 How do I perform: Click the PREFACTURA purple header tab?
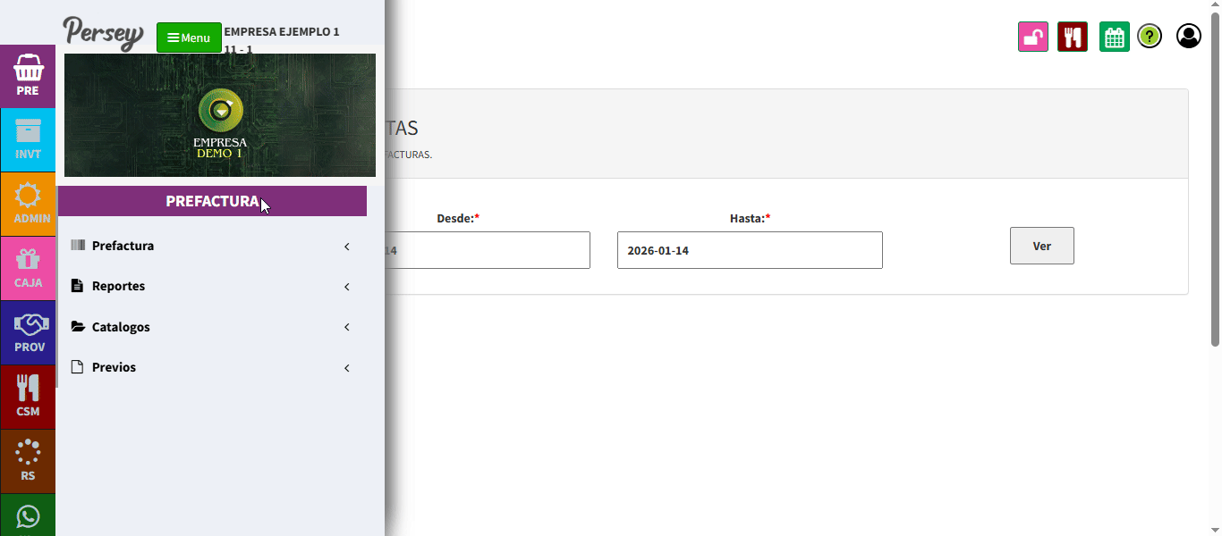(212, 201)
